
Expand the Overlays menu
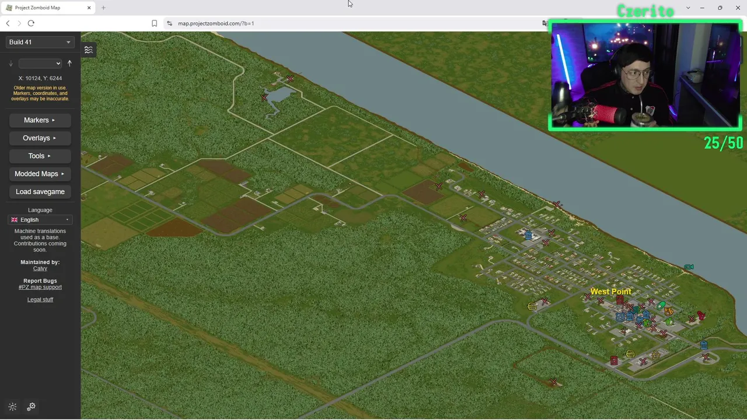pos(40,138)
